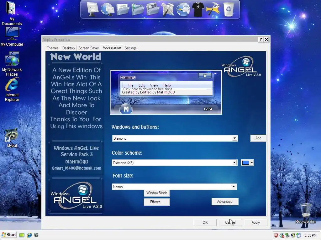The height and width of the screenshot is (240, 321).
Task: Click the Diamond skin preview thumbnail
Action: (x=166, y=92)
